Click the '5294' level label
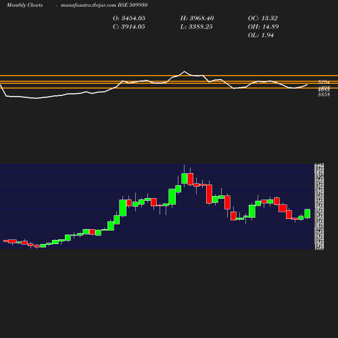 click(324, 82)
